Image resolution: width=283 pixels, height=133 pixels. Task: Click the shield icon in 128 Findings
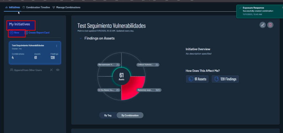point(217,79)
